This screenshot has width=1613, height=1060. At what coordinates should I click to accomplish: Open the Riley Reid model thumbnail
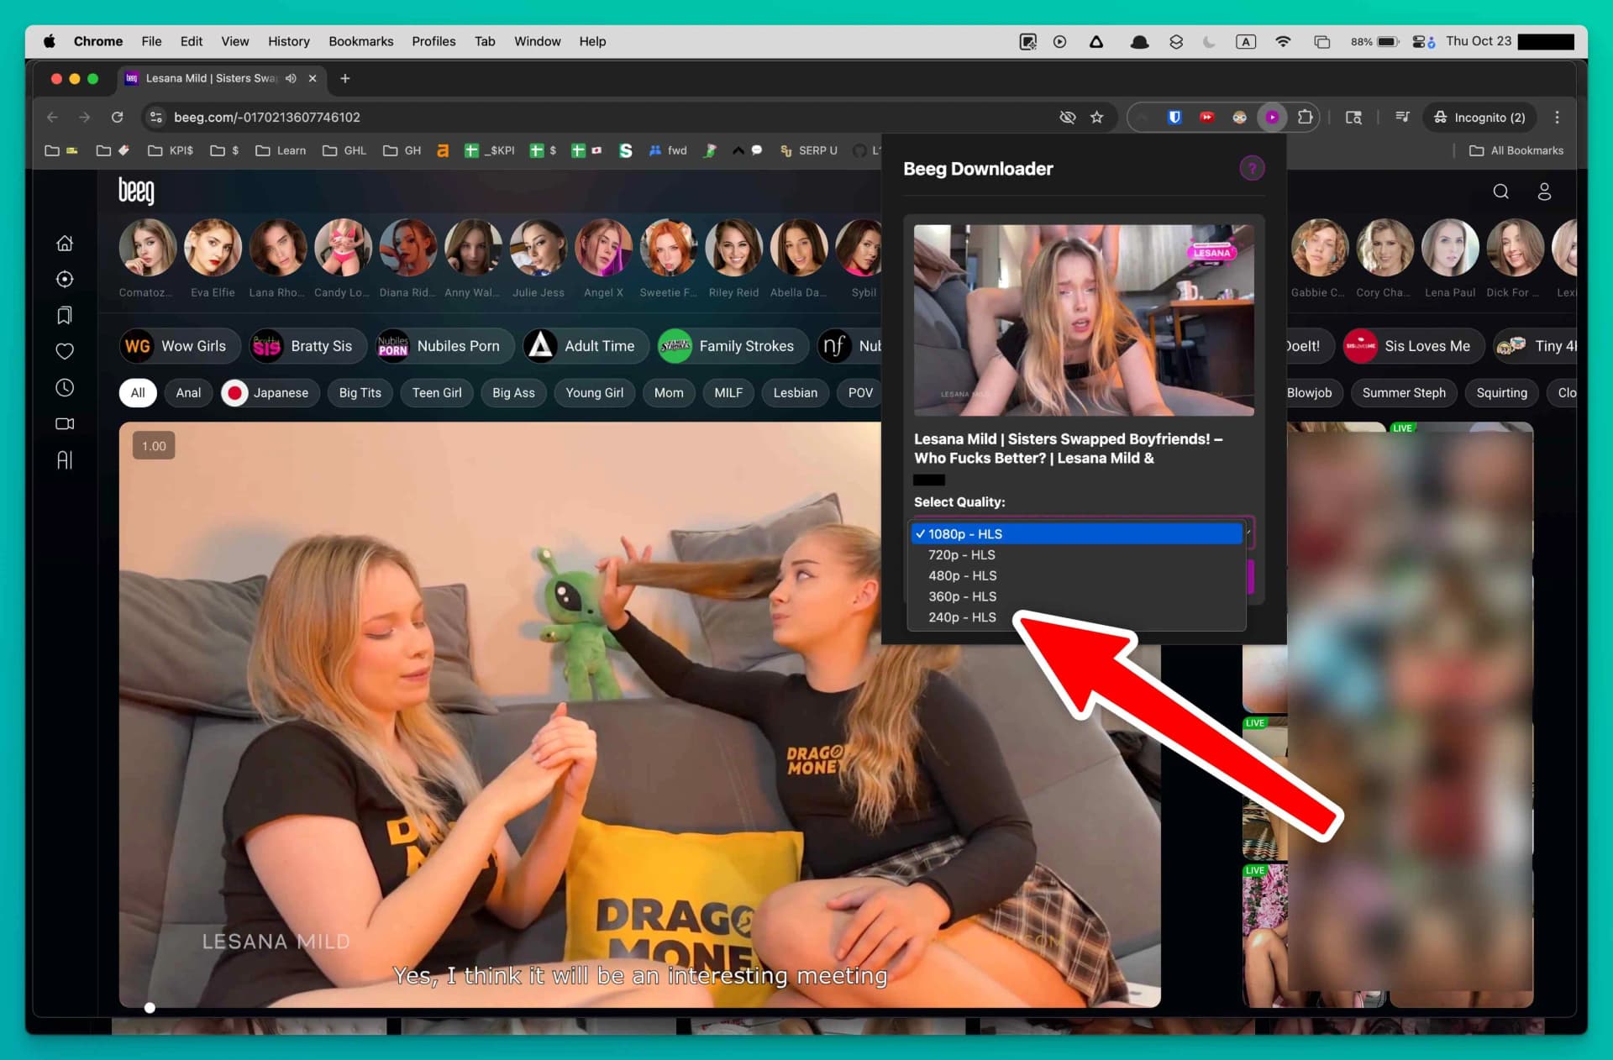click(x=733, y=248)
